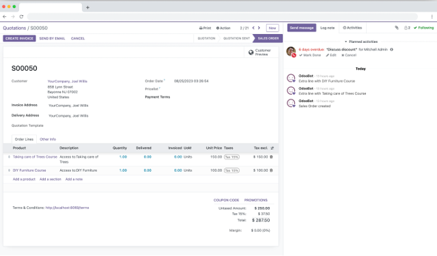Open the attachments paperclip icon
Viewport: 437px width, 256px height.
pyautogui.click(x=396, y=28)
